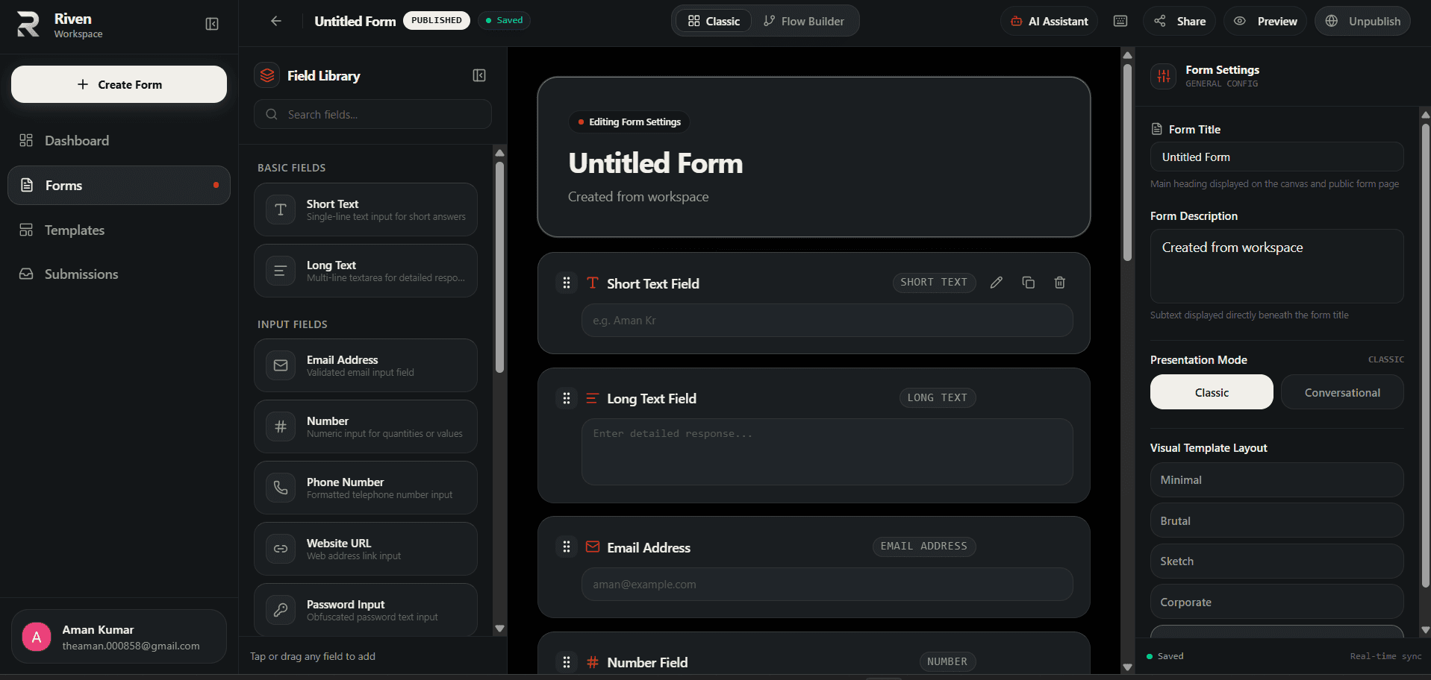Preview the form
Viewport: 1431px width, 680px height.
tap(1265, 21)
